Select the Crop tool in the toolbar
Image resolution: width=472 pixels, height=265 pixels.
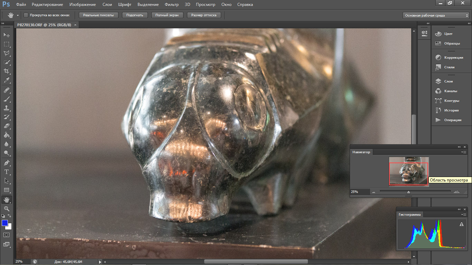pos(7,71)
